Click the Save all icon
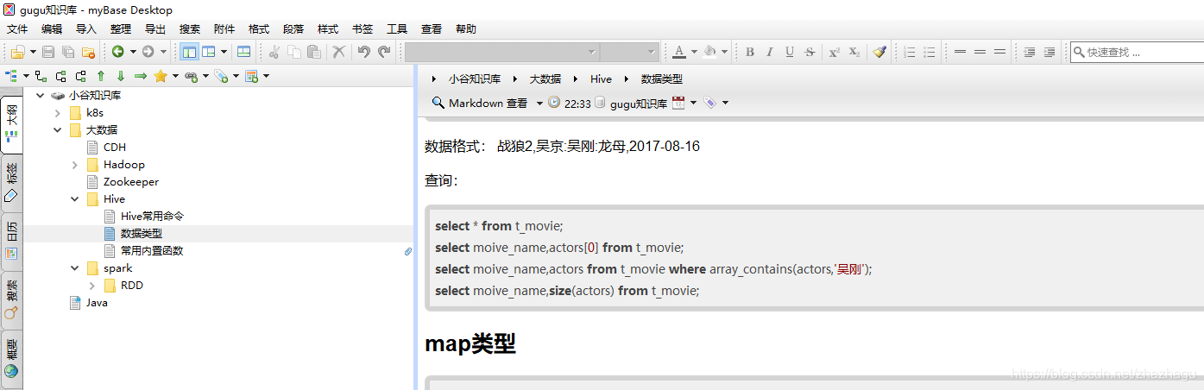The image size is (1204, 390). tap(68, 52)
